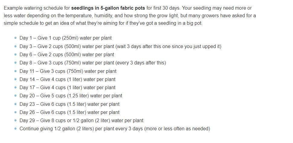Click the bullet marker beside Day 20
The image size is (293, 143).
(15, 96)
